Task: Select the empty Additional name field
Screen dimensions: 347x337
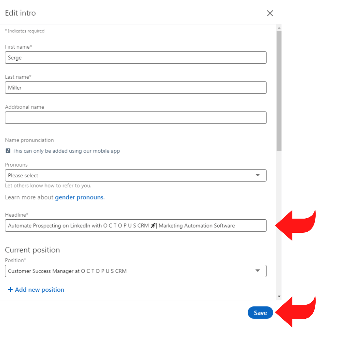Action: pos(135,118)
